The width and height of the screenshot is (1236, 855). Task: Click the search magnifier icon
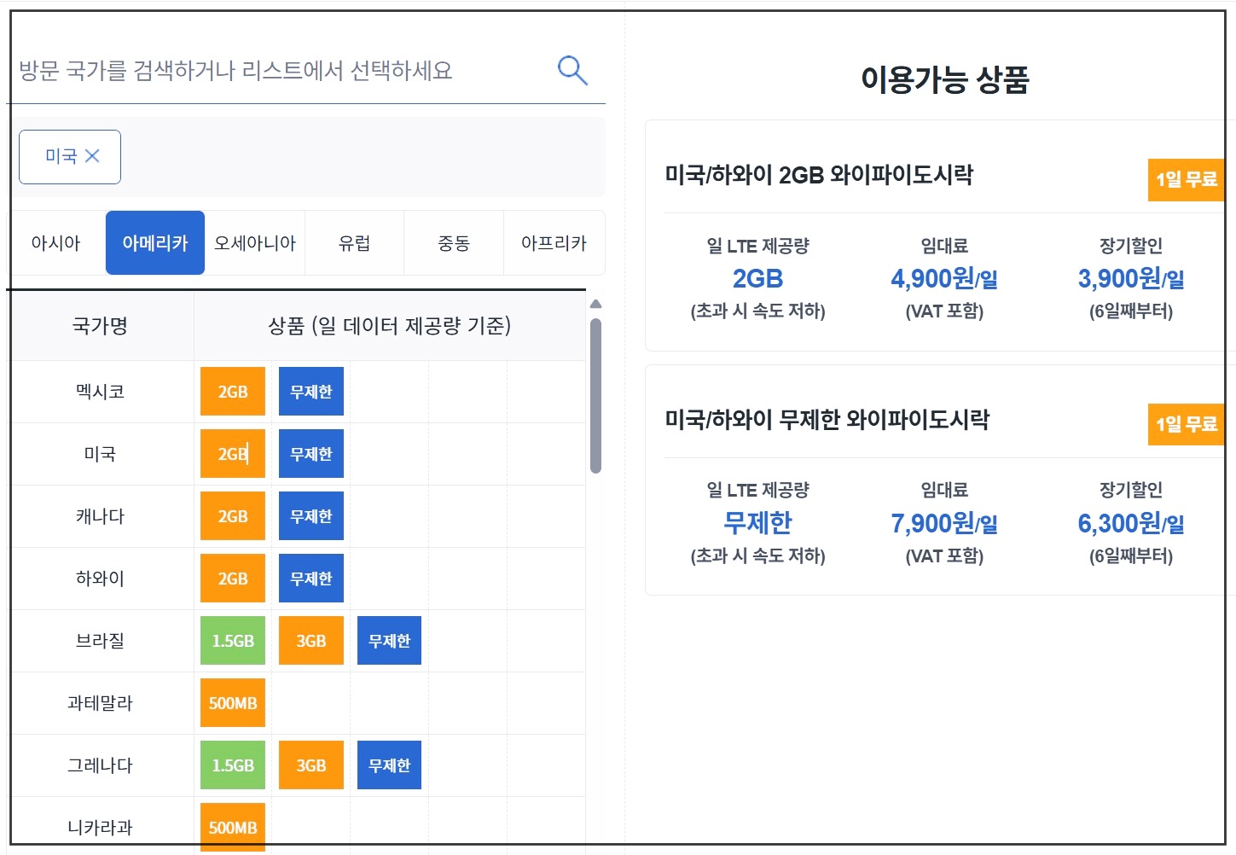[572, 70]
